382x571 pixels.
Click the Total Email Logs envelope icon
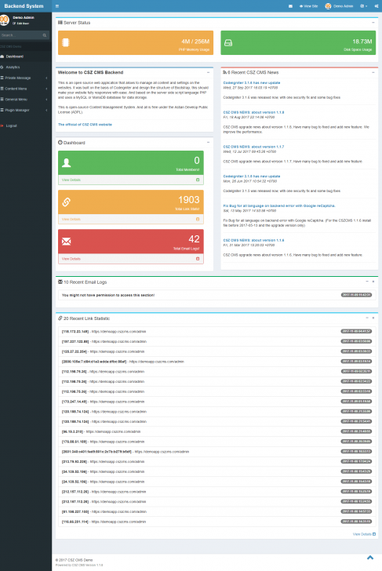66,242
